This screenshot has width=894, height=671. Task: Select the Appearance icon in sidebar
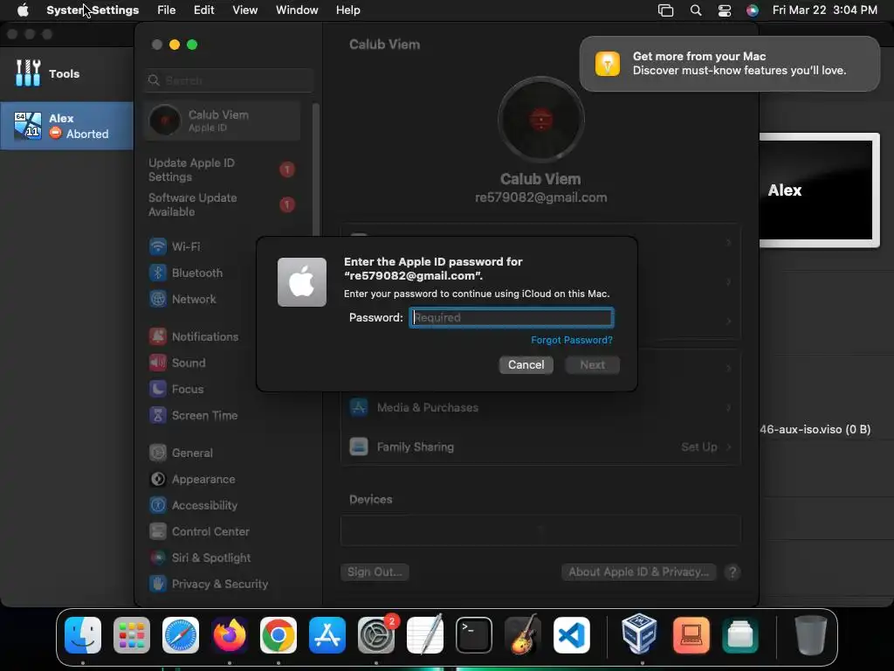coord(158,480)
